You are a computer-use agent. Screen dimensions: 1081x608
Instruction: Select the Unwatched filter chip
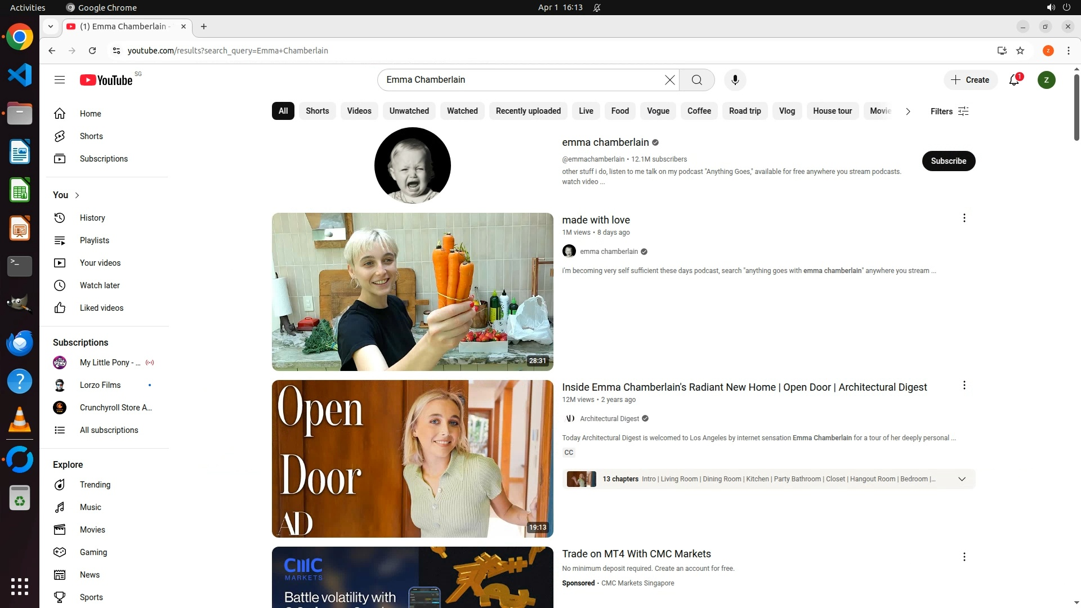tap(409, 111)
